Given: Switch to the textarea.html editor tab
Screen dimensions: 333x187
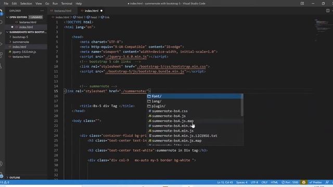Looking at the screenshot, I should pyautogui.click(x=62, y=10).
